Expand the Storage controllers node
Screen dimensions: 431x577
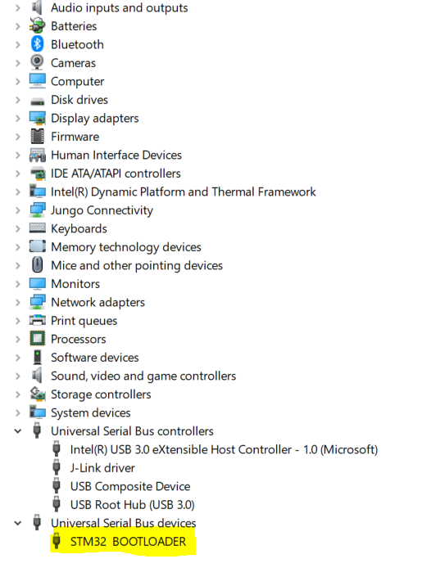pos(18,394)
